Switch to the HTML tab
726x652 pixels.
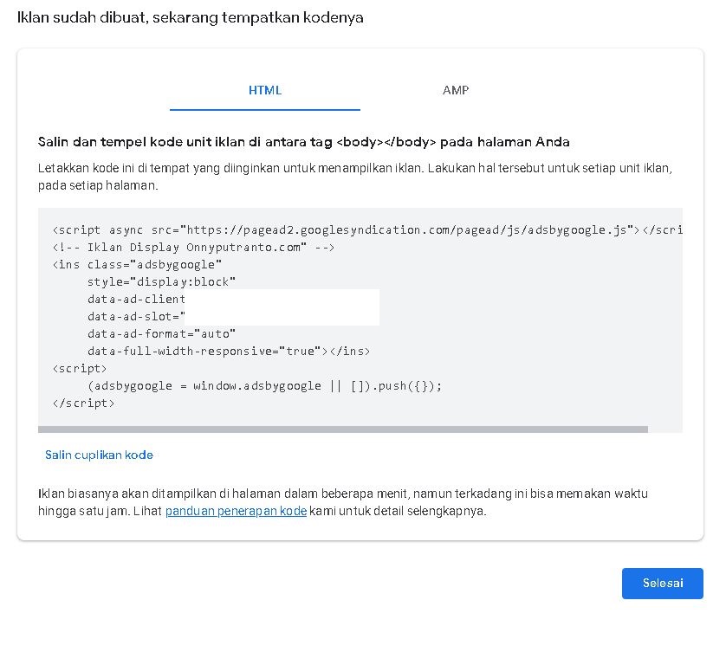coord(265,90)
